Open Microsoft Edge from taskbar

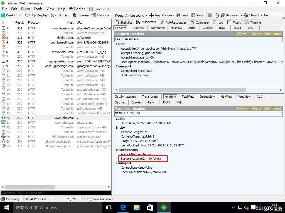(x=123, y=207)
